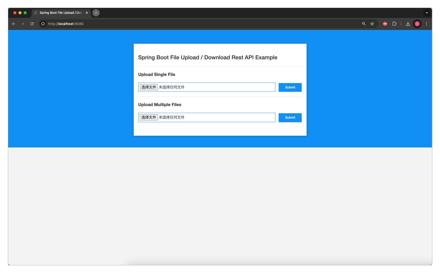The width and height of the screenshot is (440, 273).
Task: Click the Upload Single File heading
Action: (157, 74)
